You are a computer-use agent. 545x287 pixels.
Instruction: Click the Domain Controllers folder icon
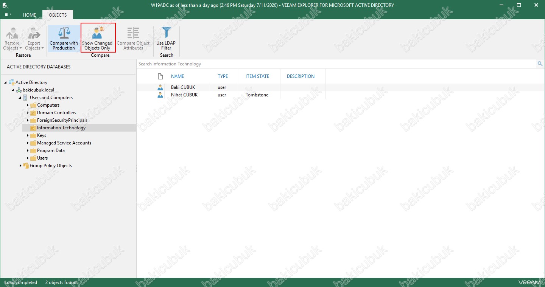tap(33, 113)
